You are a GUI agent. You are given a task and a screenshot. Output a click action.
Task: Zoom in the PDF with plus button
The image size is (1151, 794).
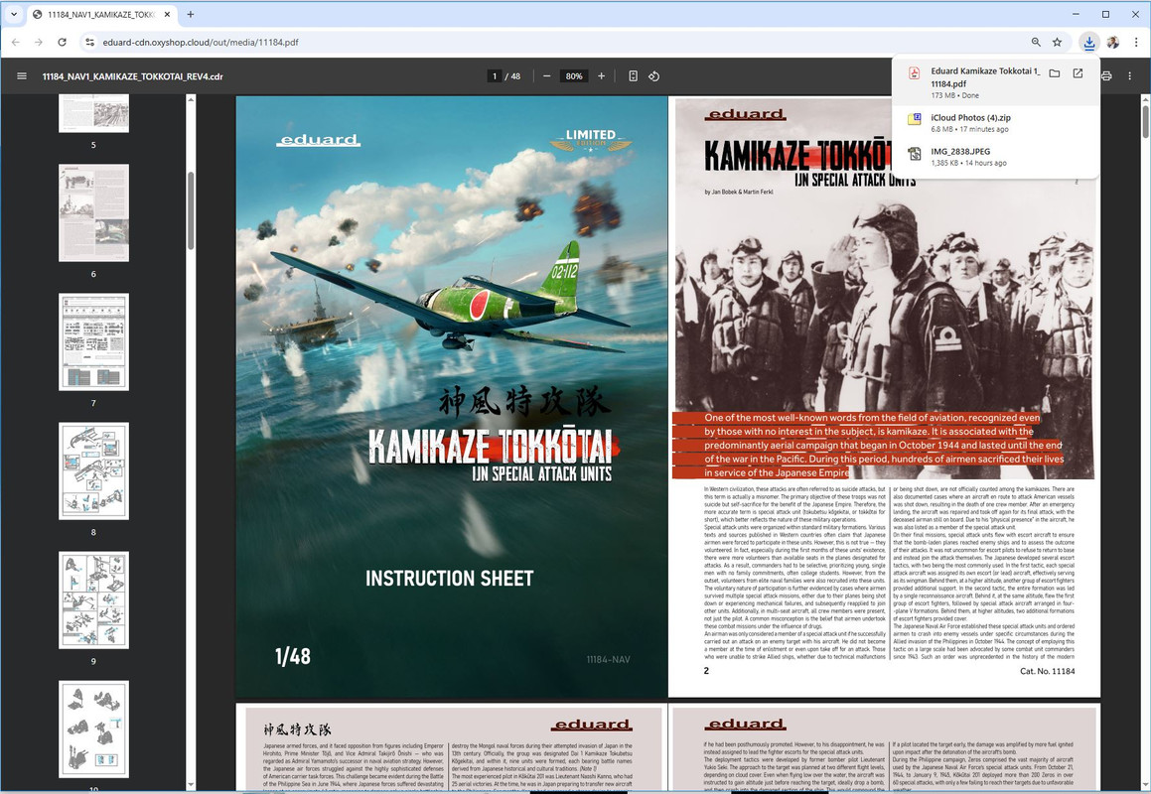601,75
